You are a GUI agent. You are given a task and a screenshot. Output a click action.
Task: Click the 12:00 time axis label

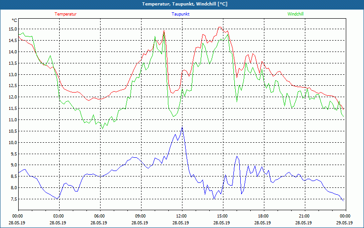click(181, 216)
